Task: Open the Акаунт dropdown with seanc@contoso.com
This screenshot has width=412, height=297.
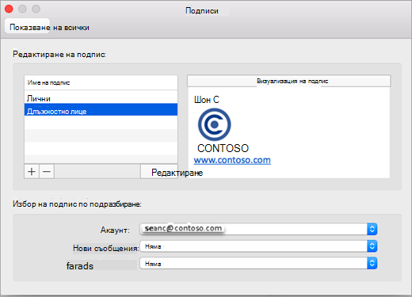Action: pyautogui.click(x=258, y=229)
